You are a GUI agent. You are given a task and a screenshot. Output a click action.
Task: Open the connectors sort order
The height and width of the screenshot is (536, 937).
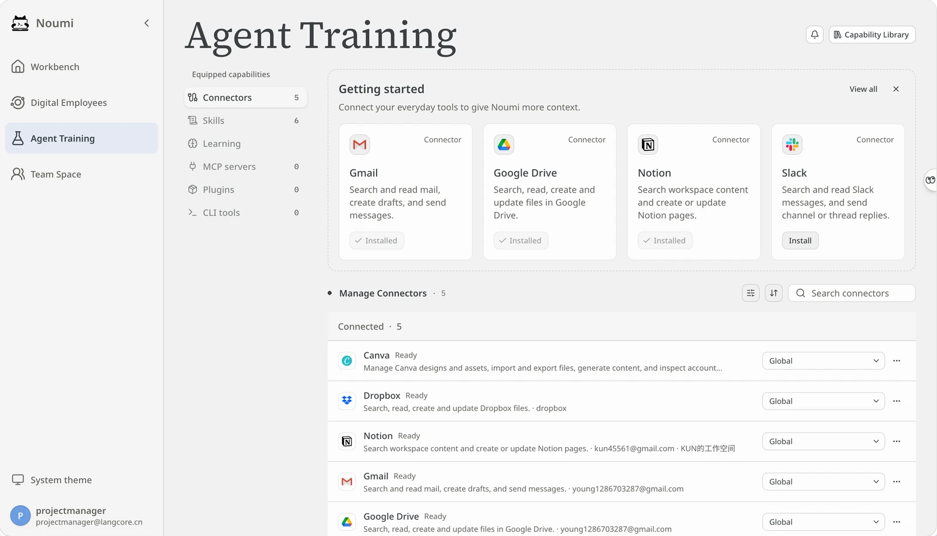[x=774, y=293]
